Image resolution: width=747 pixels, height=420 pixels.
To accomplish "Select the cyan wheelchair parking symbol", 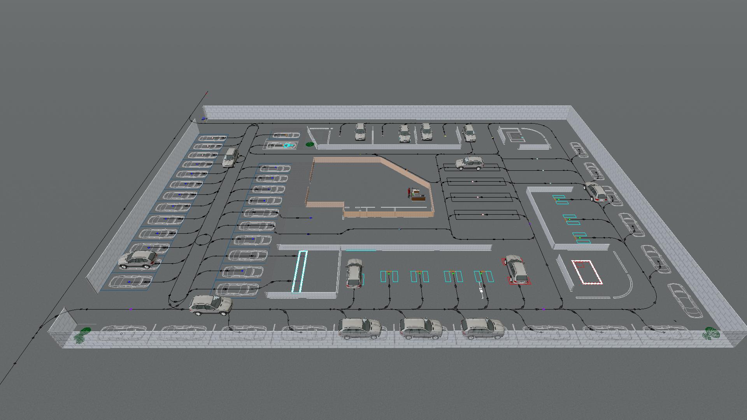I will point(288,146).
